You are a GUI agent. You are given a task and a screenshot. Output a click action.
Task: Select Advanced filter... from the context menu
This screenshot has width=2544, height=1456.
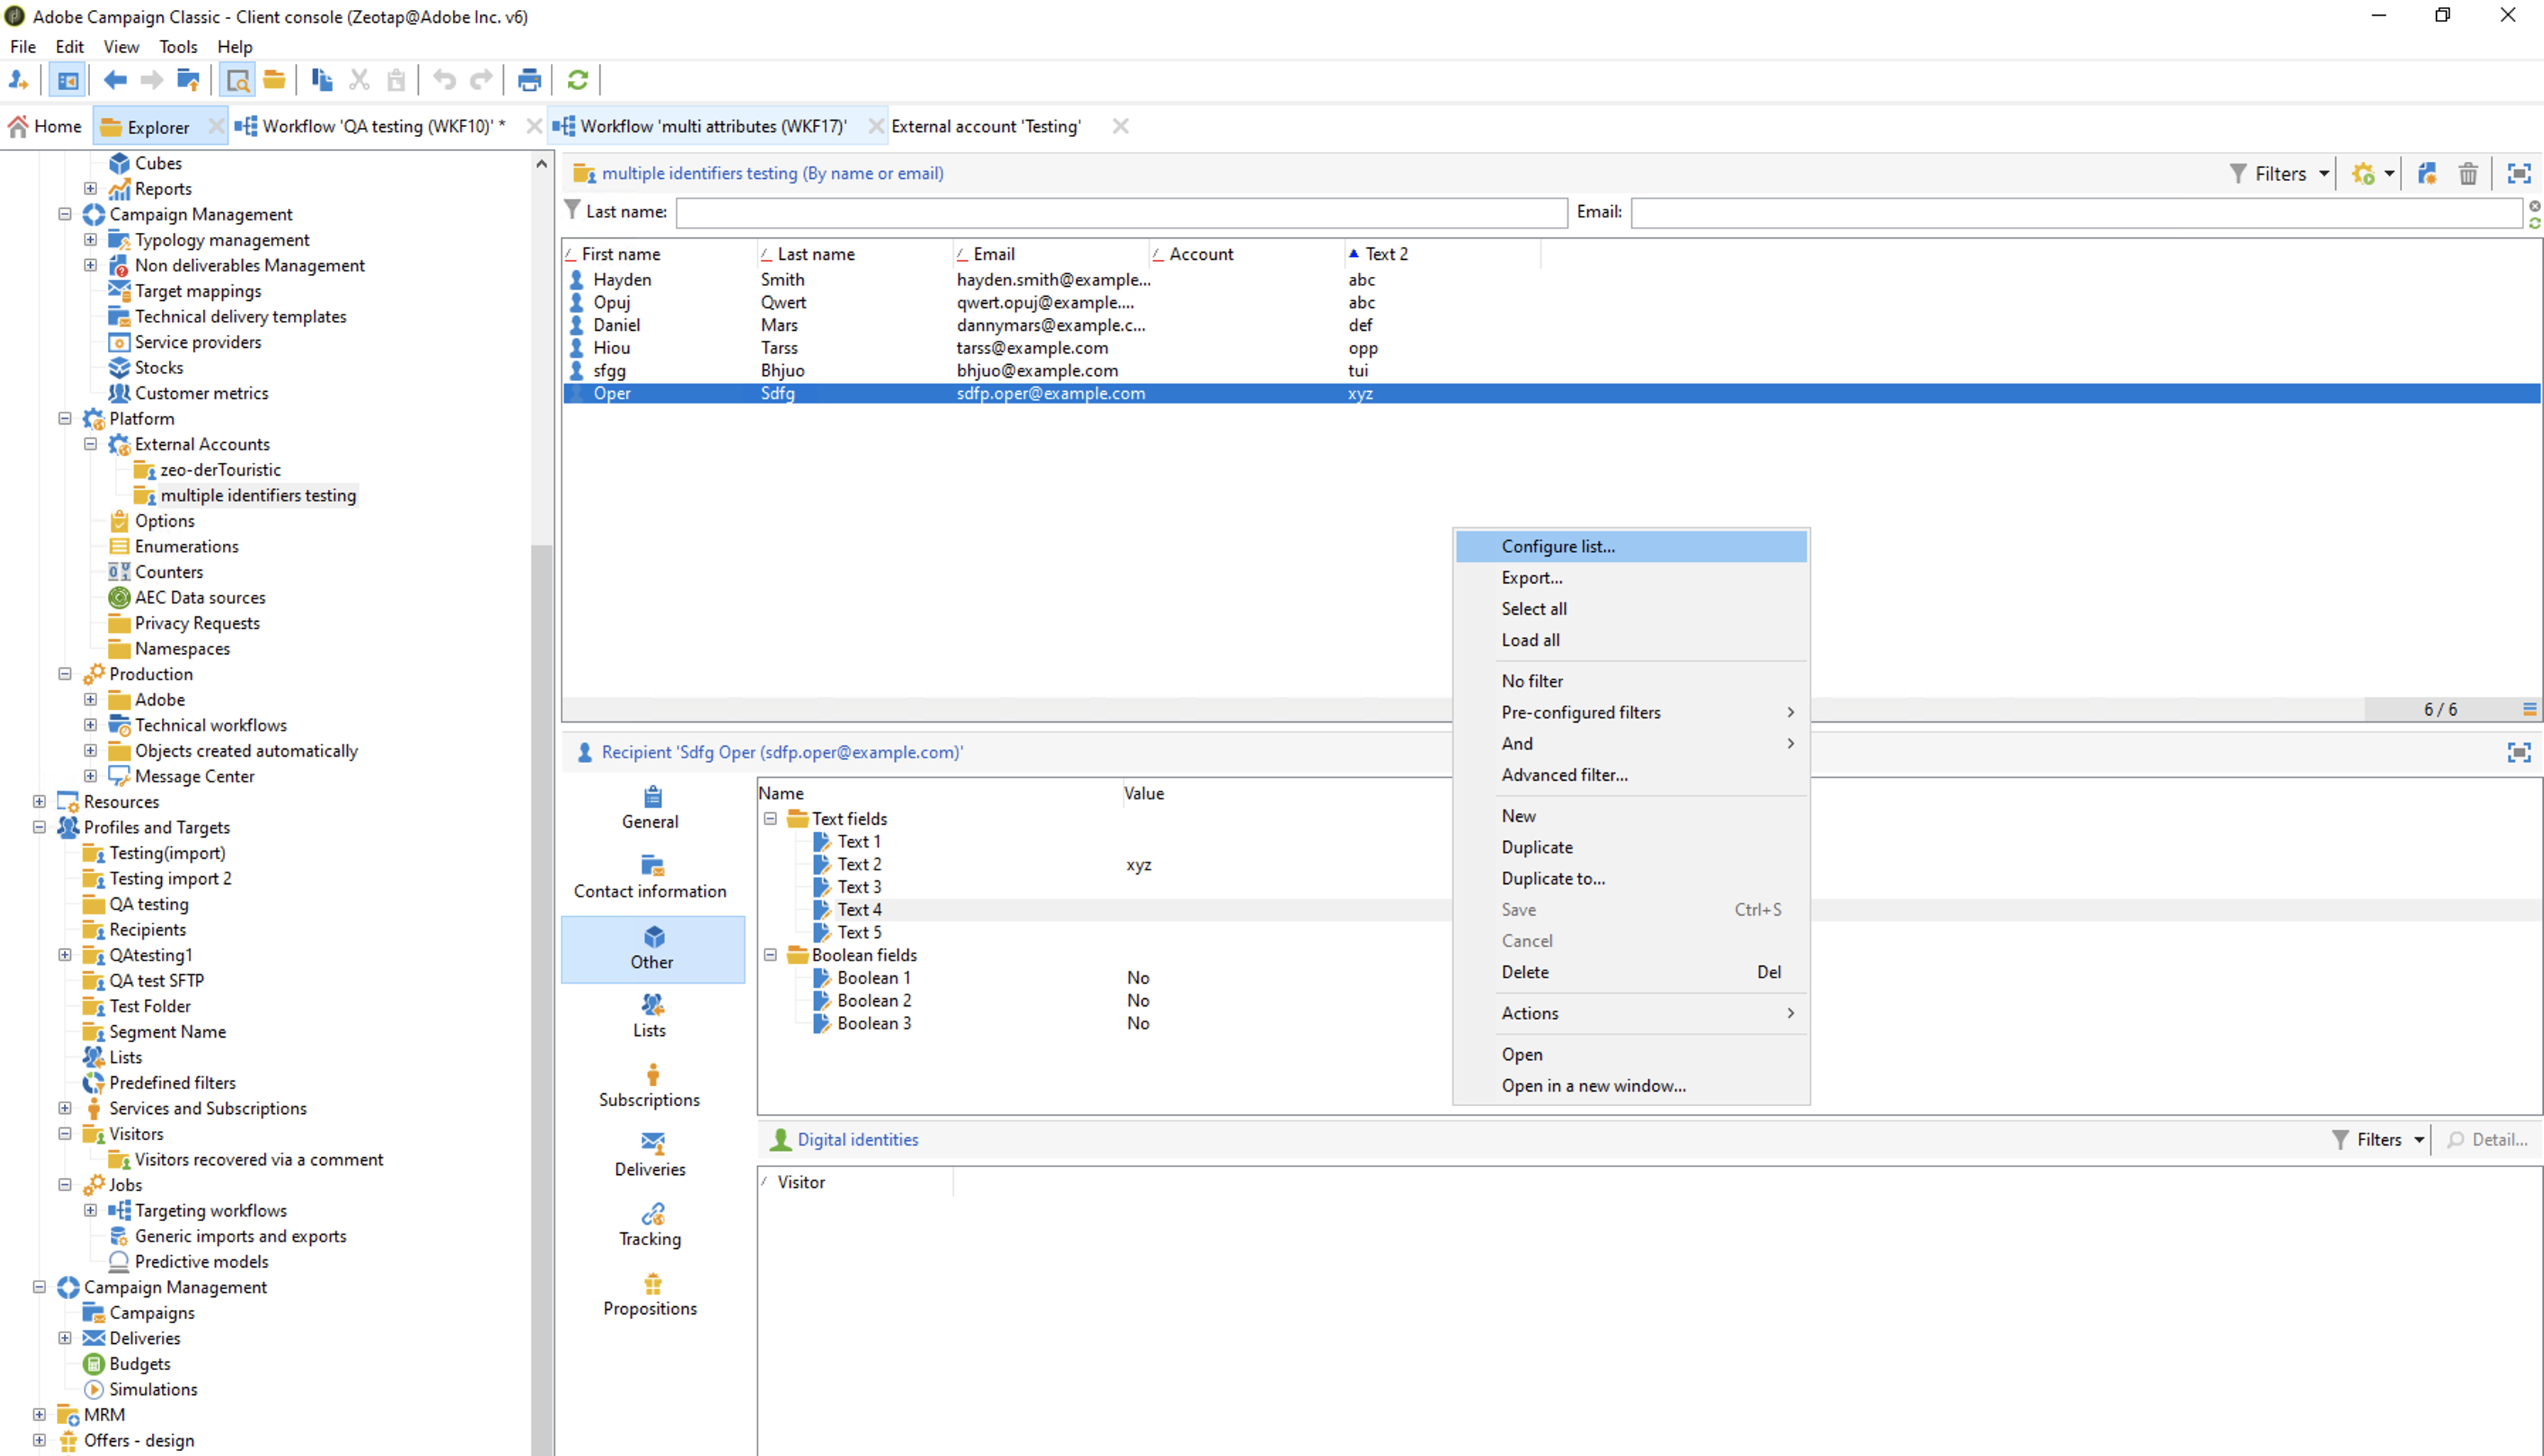(x=1564, y=775)
